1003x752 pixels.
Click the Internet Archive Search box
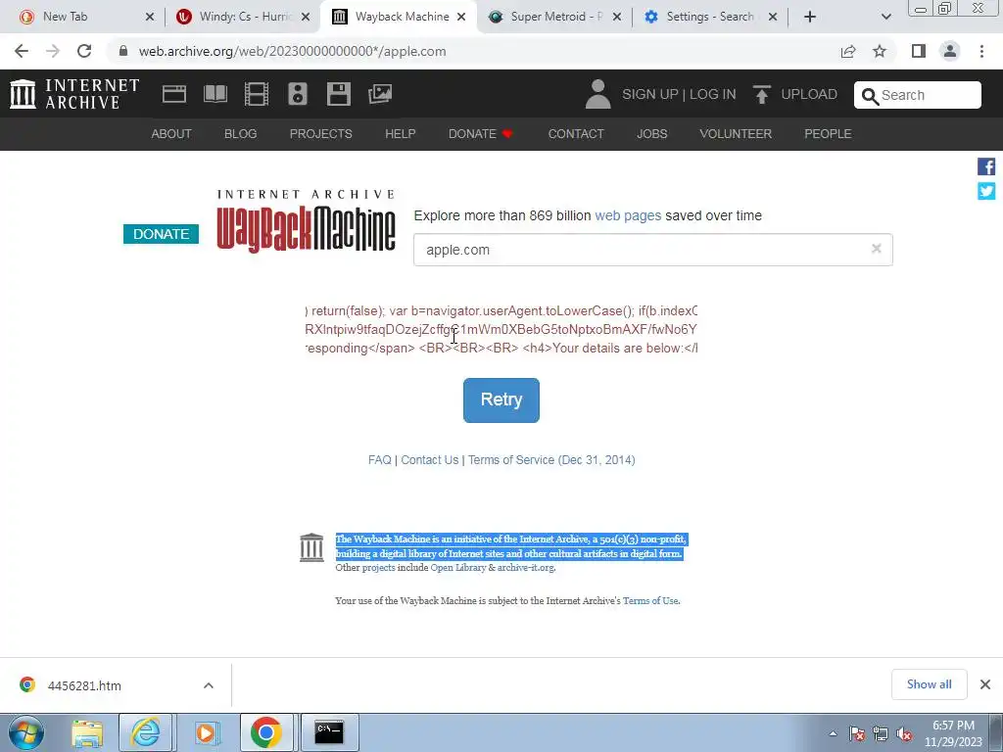(x=917, y=95)
